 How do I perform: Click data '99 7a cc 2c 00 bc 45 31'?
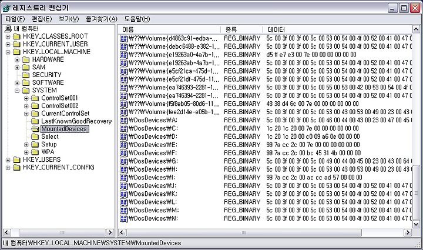(x=314, y=153)
